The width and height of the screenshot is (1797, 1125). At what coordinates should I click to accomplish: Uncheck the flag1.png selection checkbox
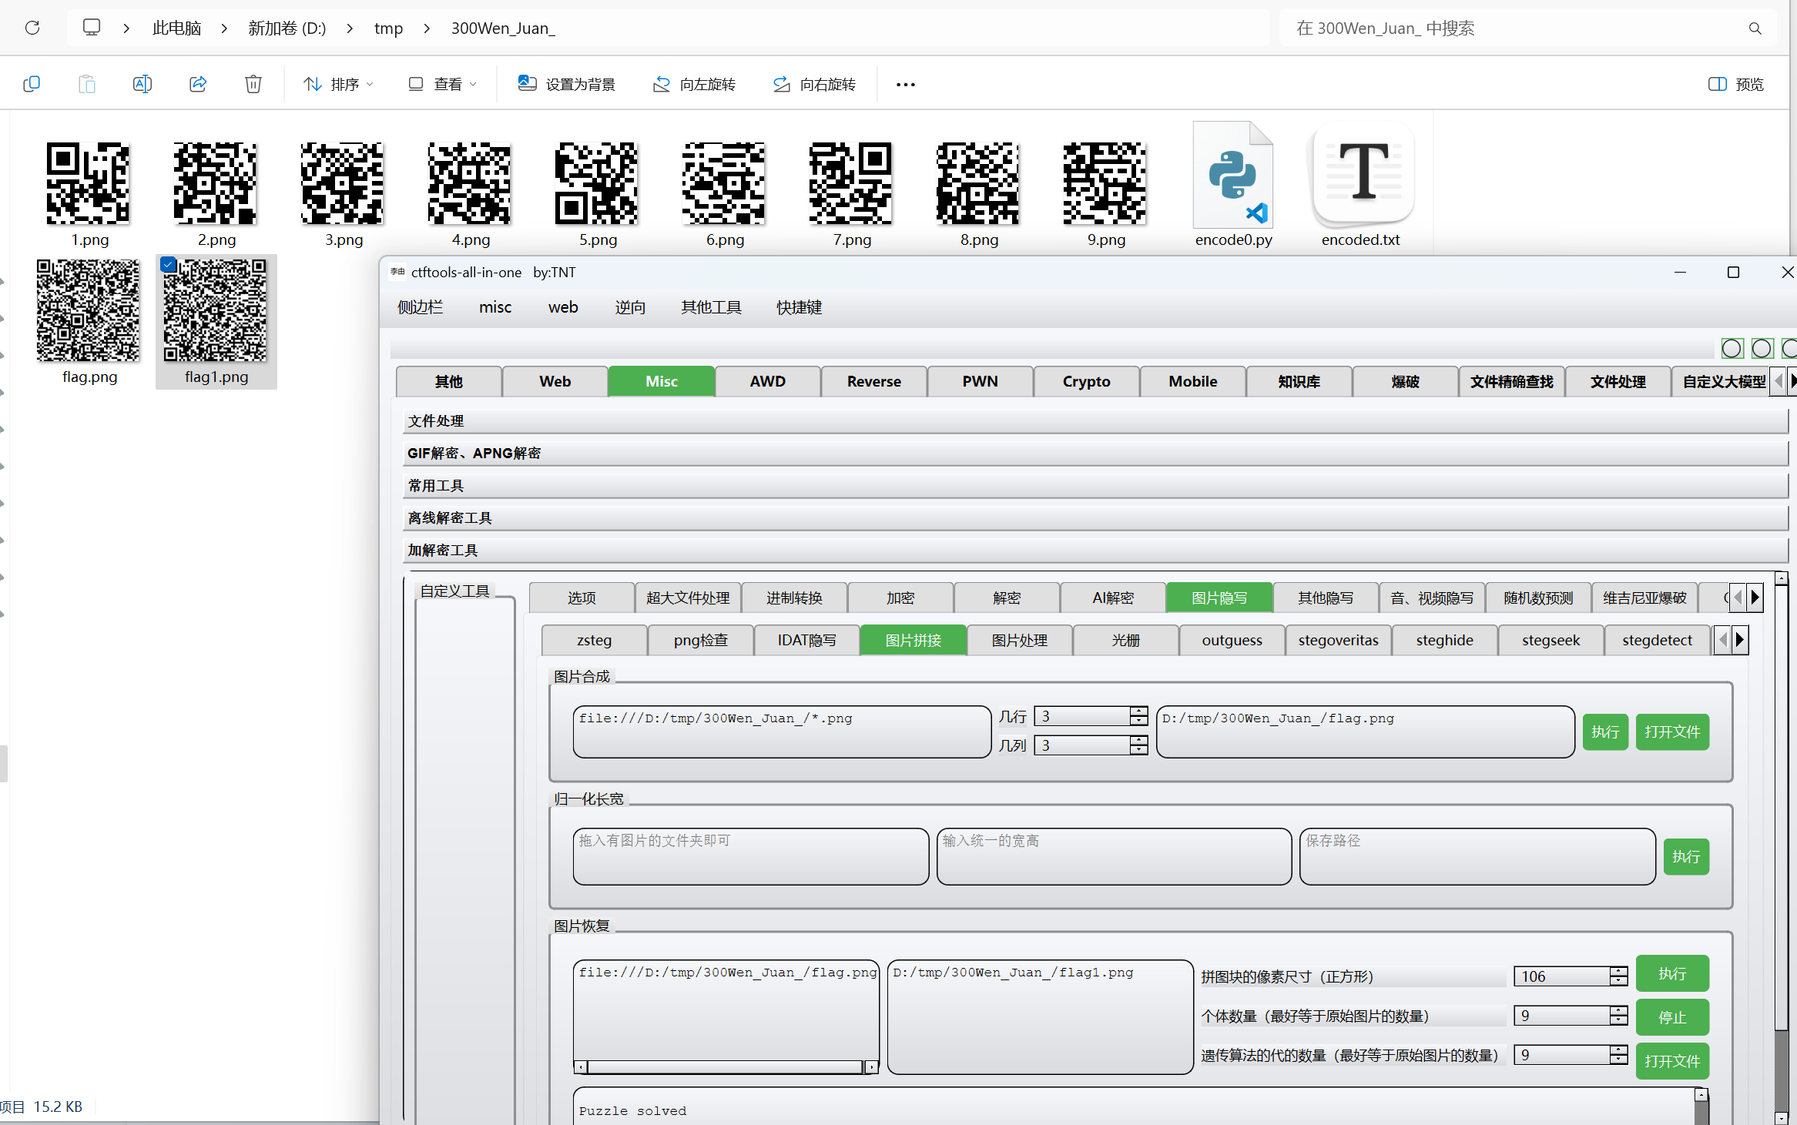(x=169, y=265)
